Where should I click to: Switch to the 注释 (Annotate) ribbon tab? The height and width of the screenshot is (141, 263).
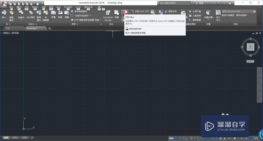27,7
